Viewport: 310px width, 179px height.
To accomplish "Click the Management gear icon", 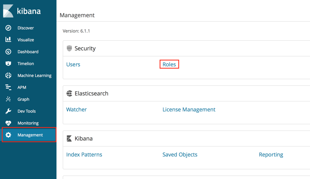I will (x=8, y=135).
